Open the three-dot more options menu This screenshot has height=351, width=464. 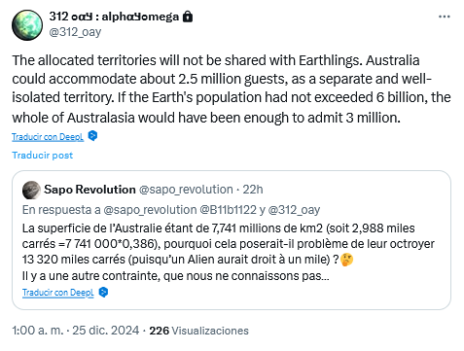[x=444, y=17]
